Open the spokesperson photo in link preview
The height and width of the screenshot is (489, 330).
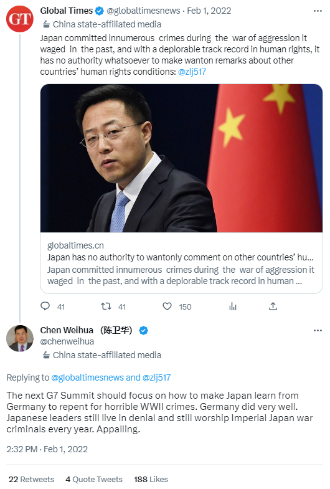coord(181,158)
